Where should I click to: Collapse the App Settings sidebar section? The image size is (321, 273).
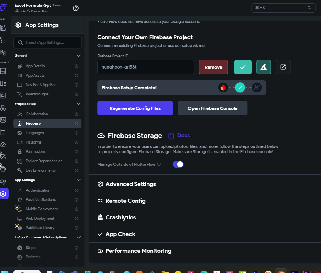(x=78, y=180)
